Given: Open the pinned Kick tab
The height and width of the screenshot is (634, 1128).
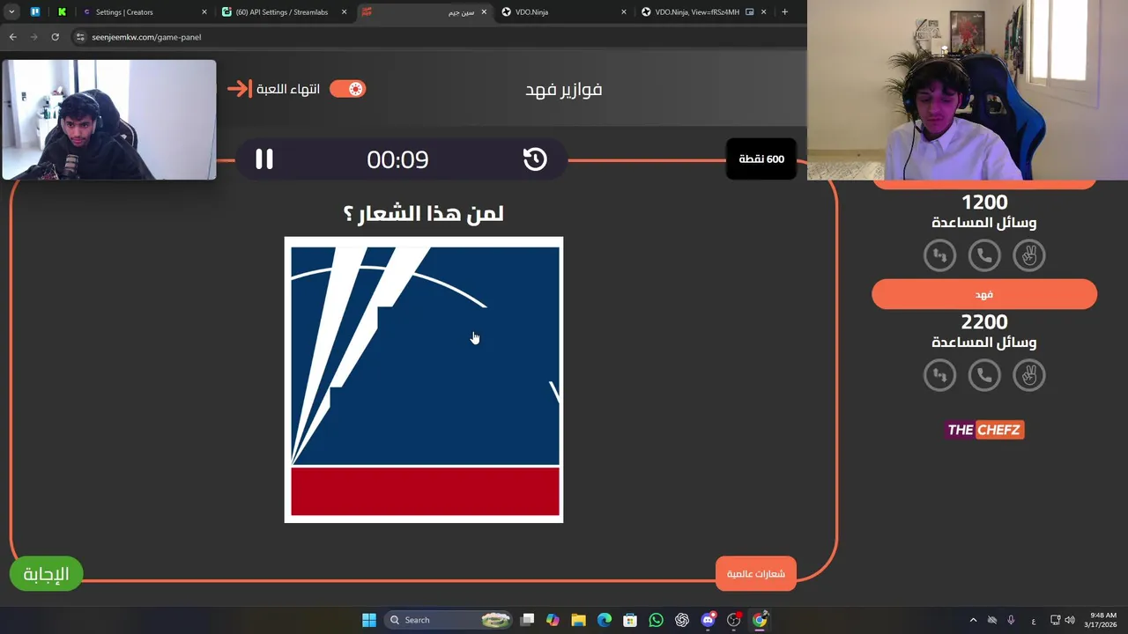Looking at the screenshot, I should click(x=62, y=12).
